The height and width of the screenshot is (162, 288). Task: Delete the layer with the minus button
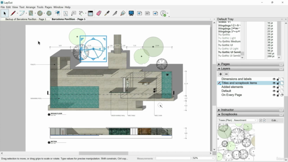(x=226, y=74)
